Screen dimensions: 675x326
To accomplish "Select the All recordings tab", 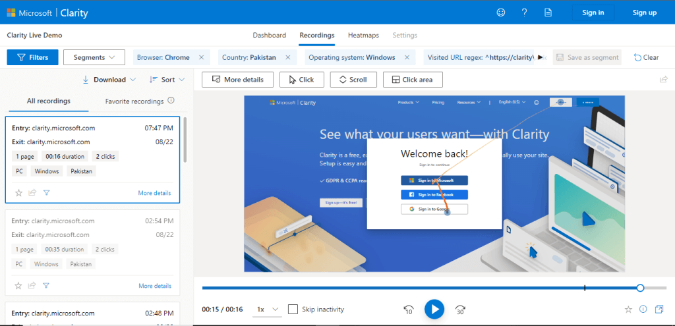I will click(x=49, y=101).
